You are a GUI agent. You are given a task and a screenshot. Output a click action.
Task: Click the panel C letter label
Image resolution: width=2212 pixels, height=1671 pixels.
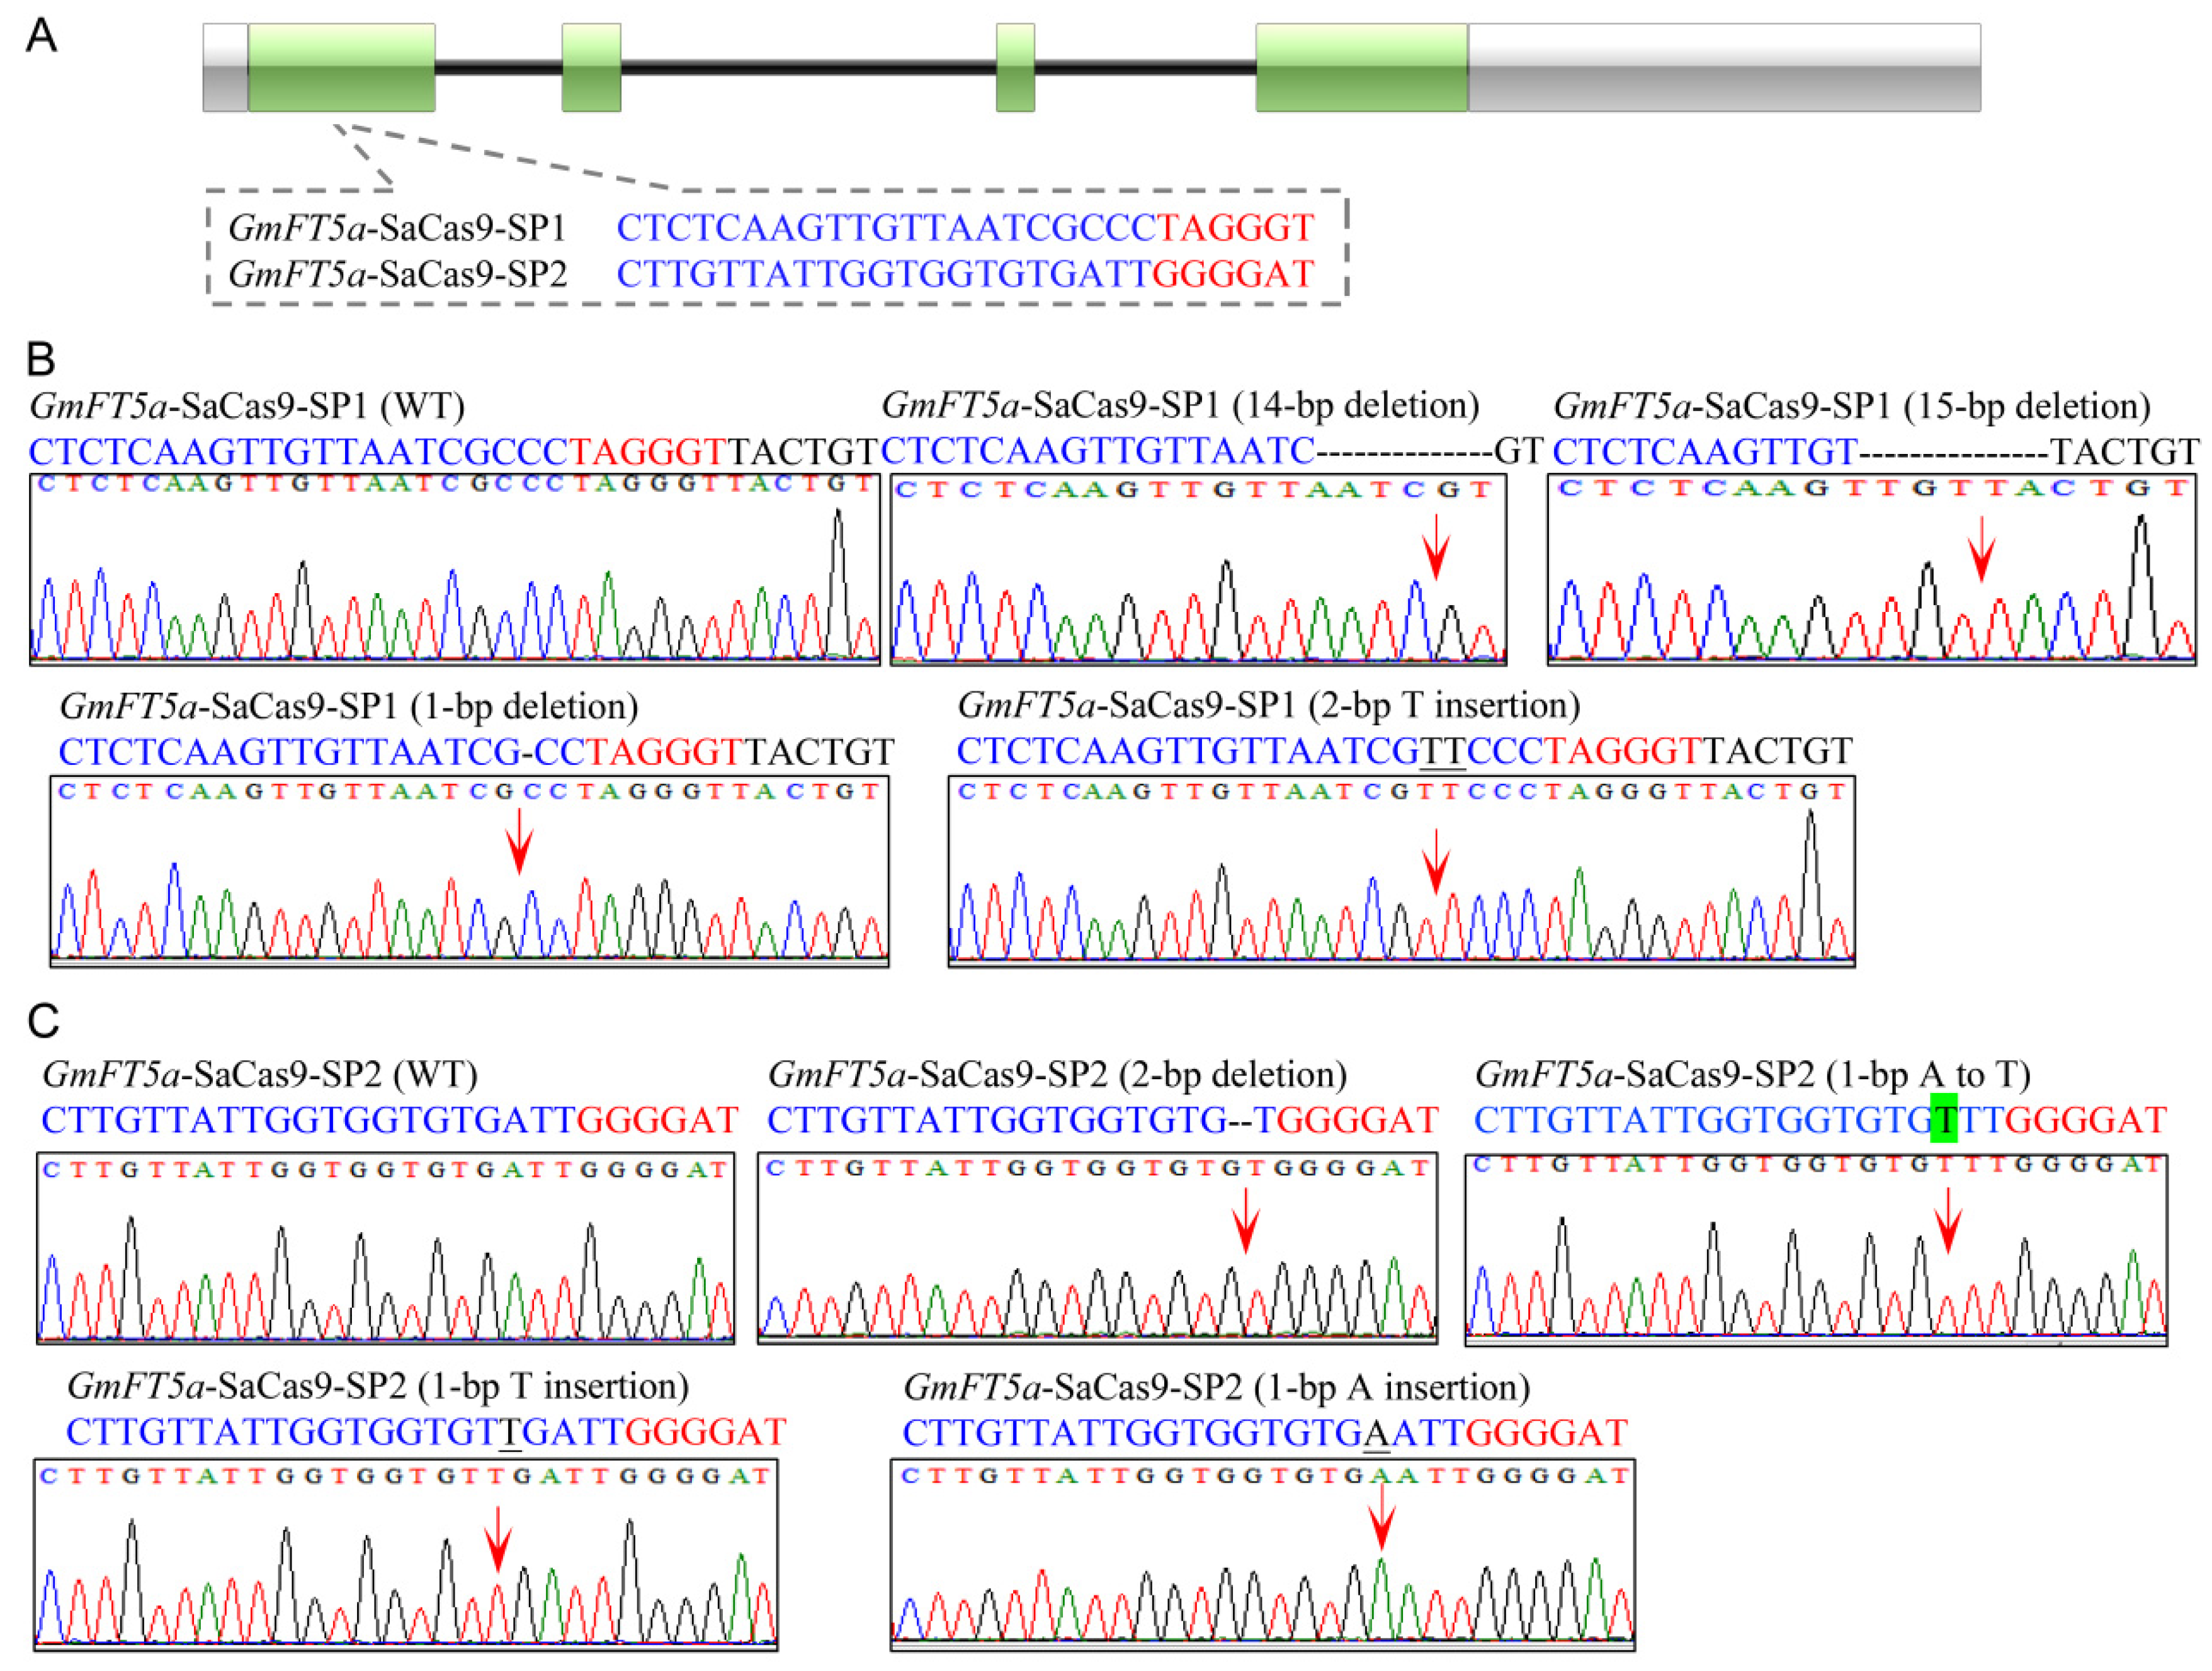point(43,1021)
